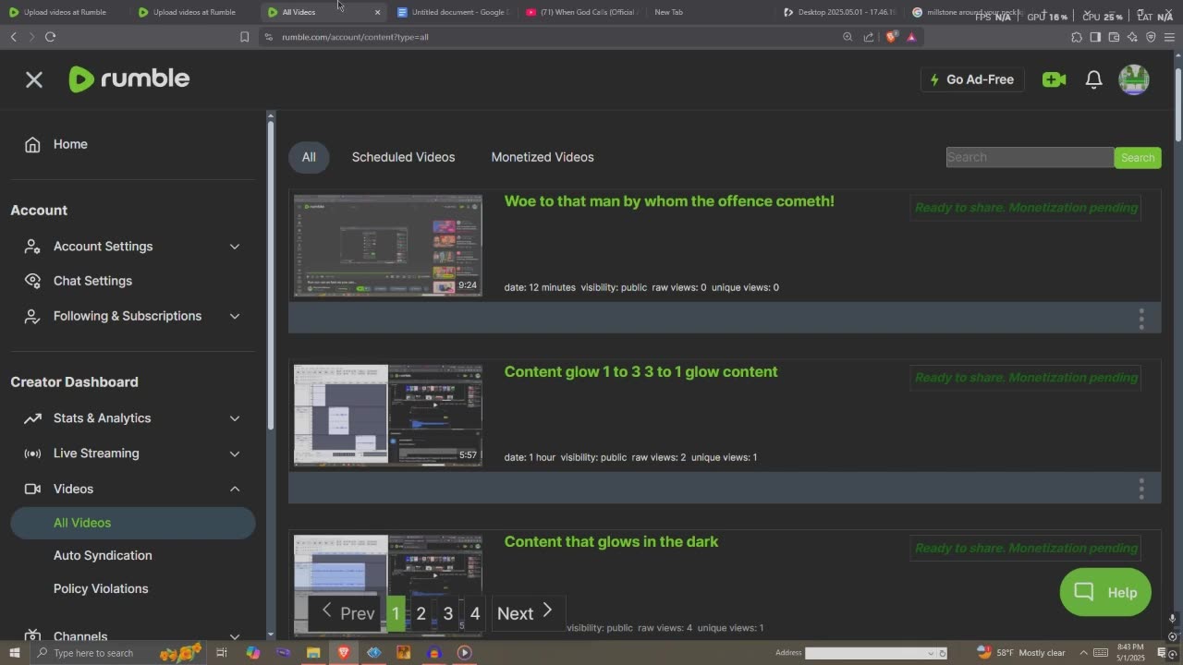Click the zoom magnifier icon in address bar
The image size is (1183, 665).
click(x=848, y=37)
